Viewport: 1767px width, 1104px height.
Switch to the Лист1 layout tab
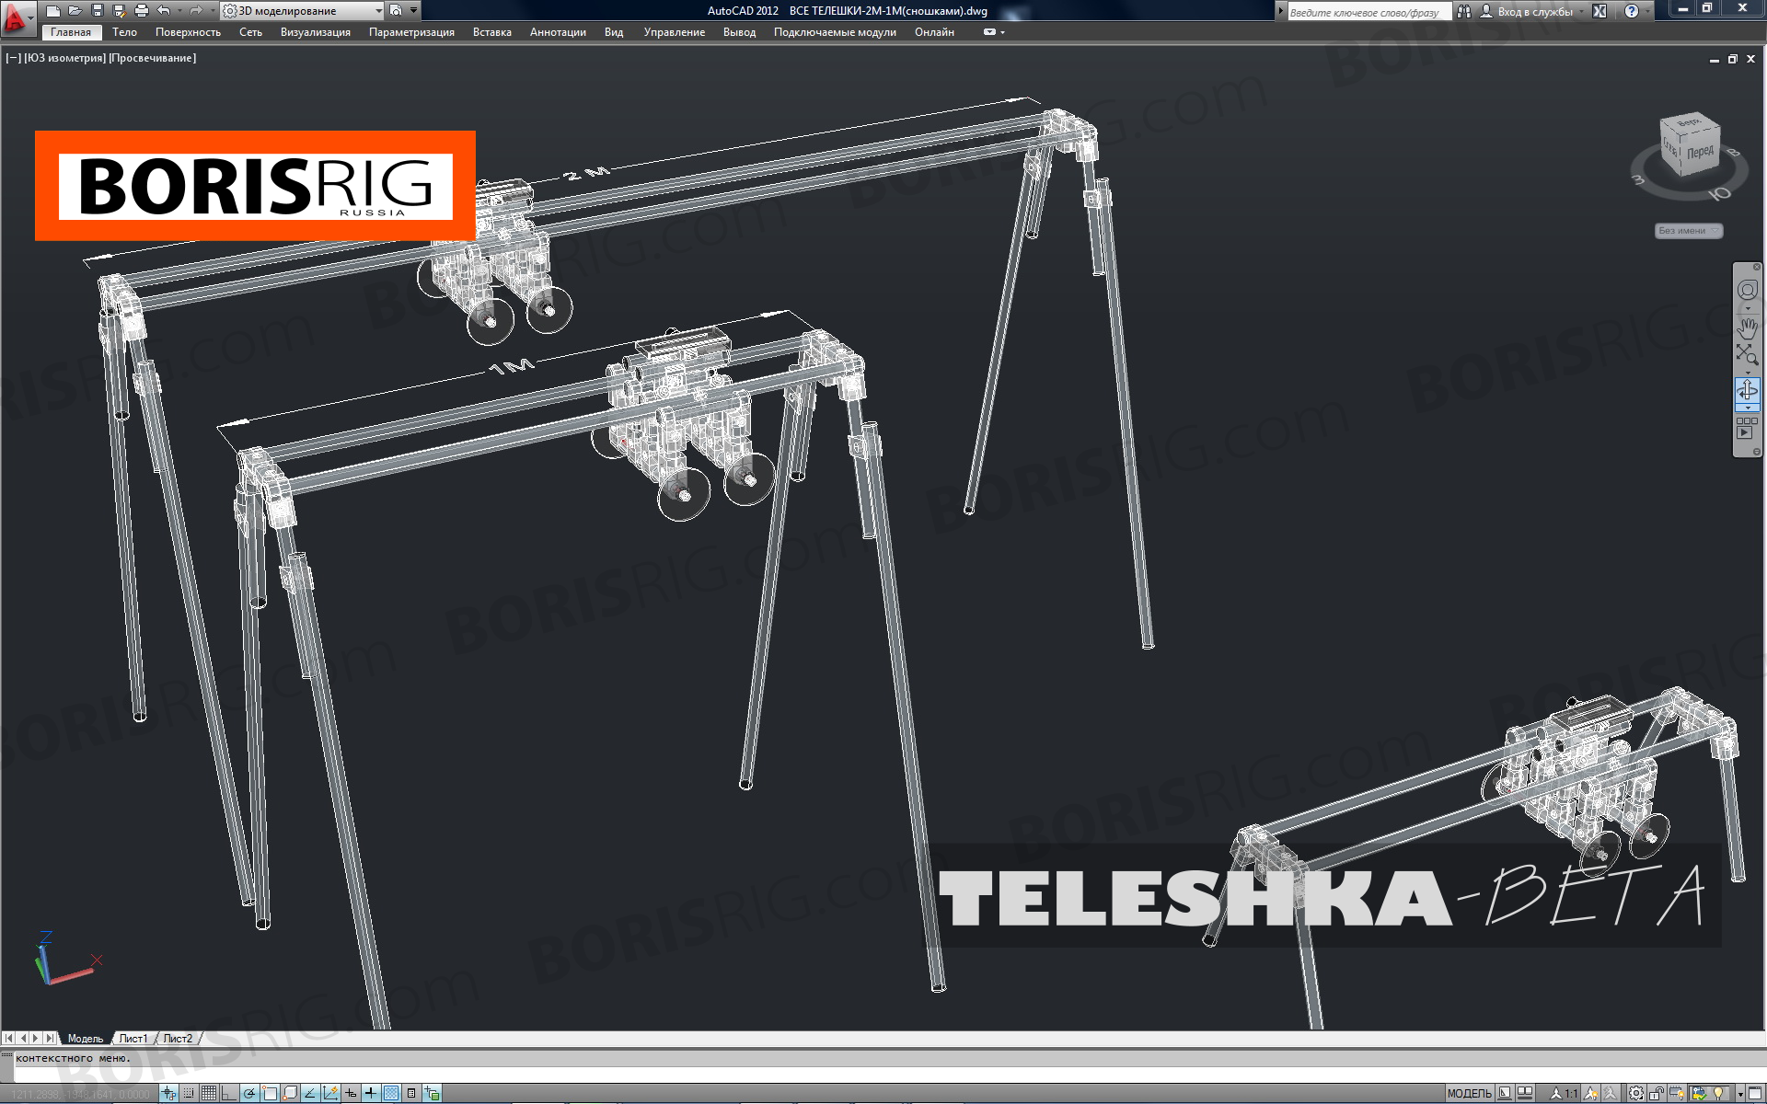[x=133, y=1038]
